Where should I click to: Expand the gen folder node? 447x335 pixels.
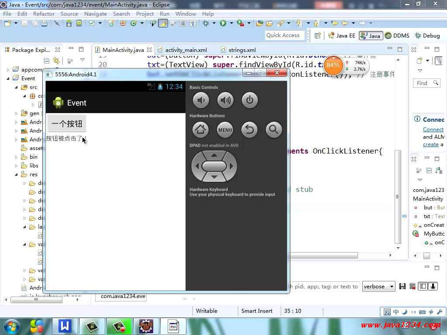pos(16,113)
